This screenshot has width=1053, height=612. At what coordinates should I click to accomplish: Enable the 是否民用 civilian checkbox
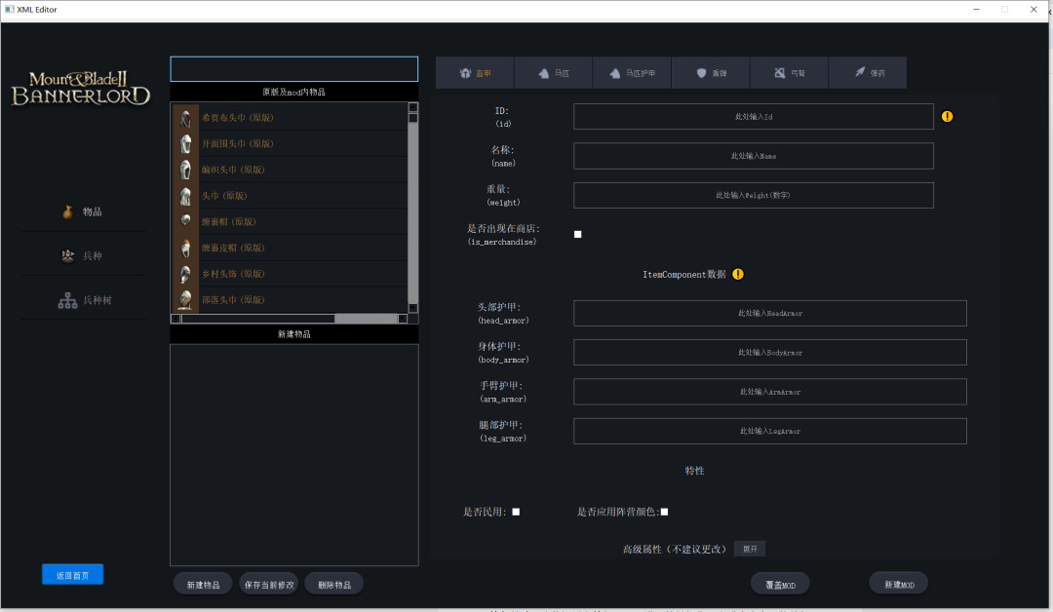(516, 512)
